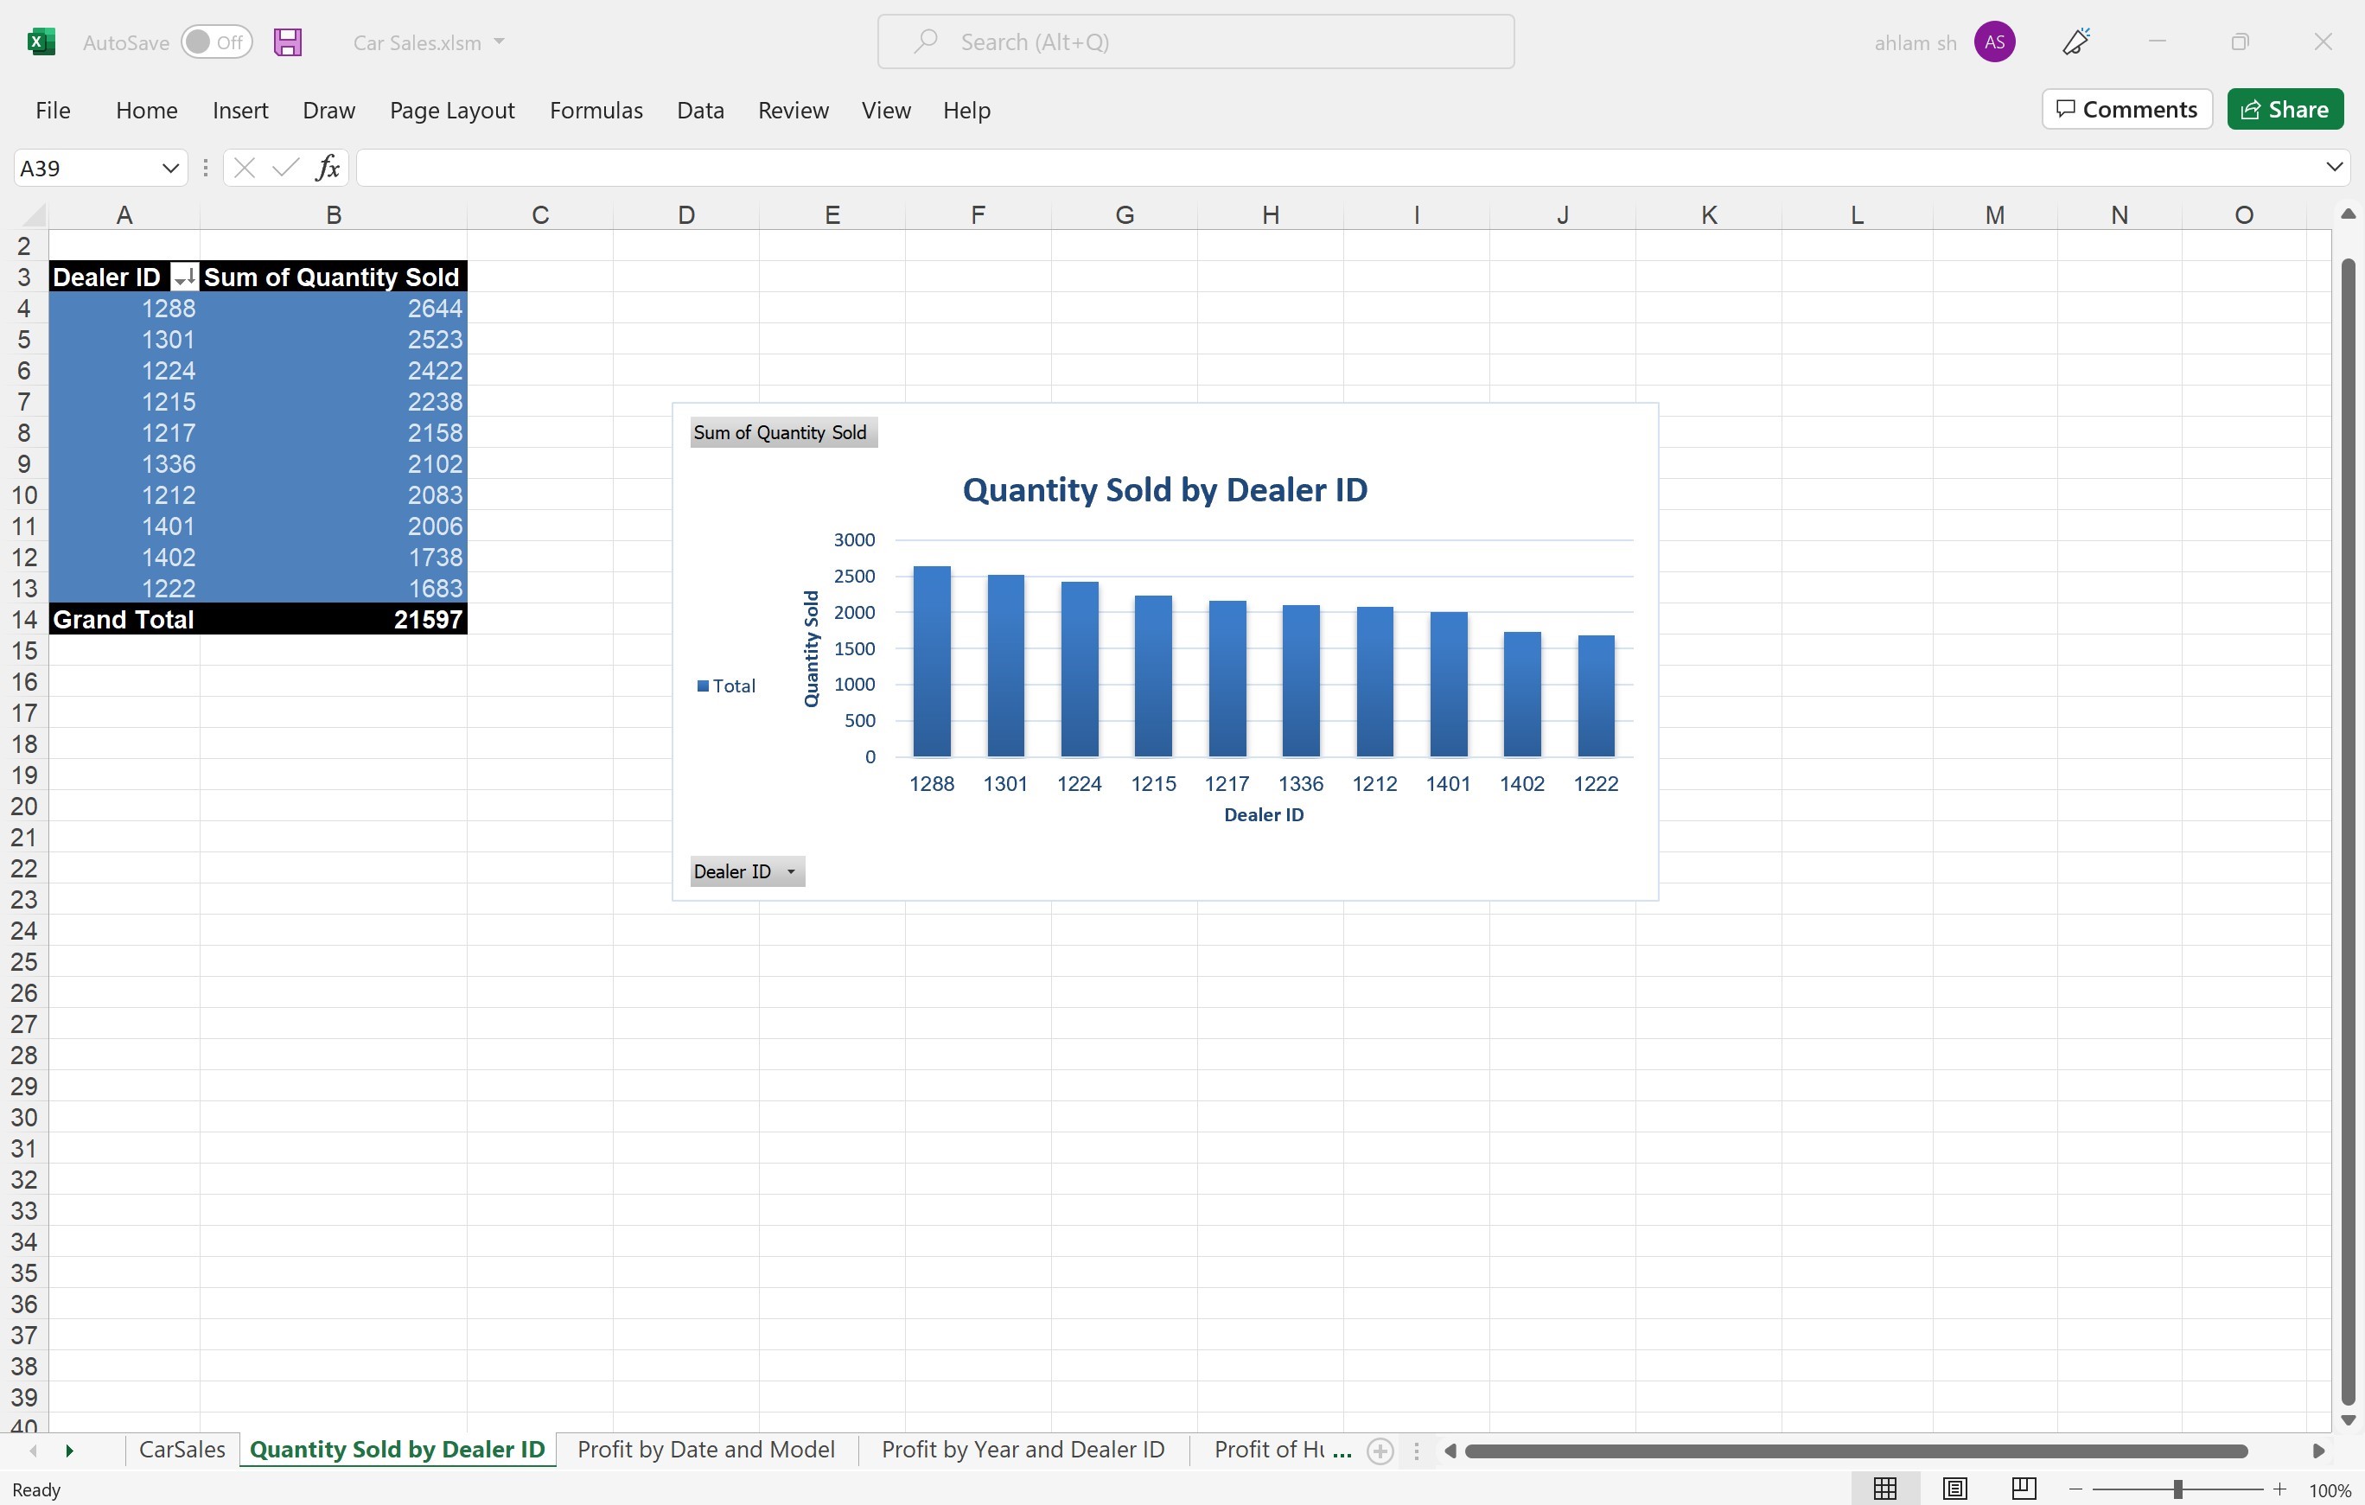Open the Feedback megaphone icon
Viewport: 2365px width, 1505px height.
2075,41
